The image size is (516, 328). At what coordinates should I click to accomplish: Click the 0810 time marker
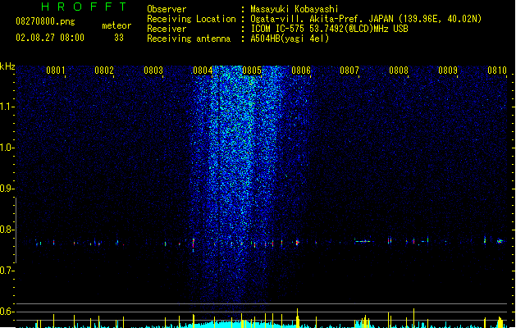point(497,71)
